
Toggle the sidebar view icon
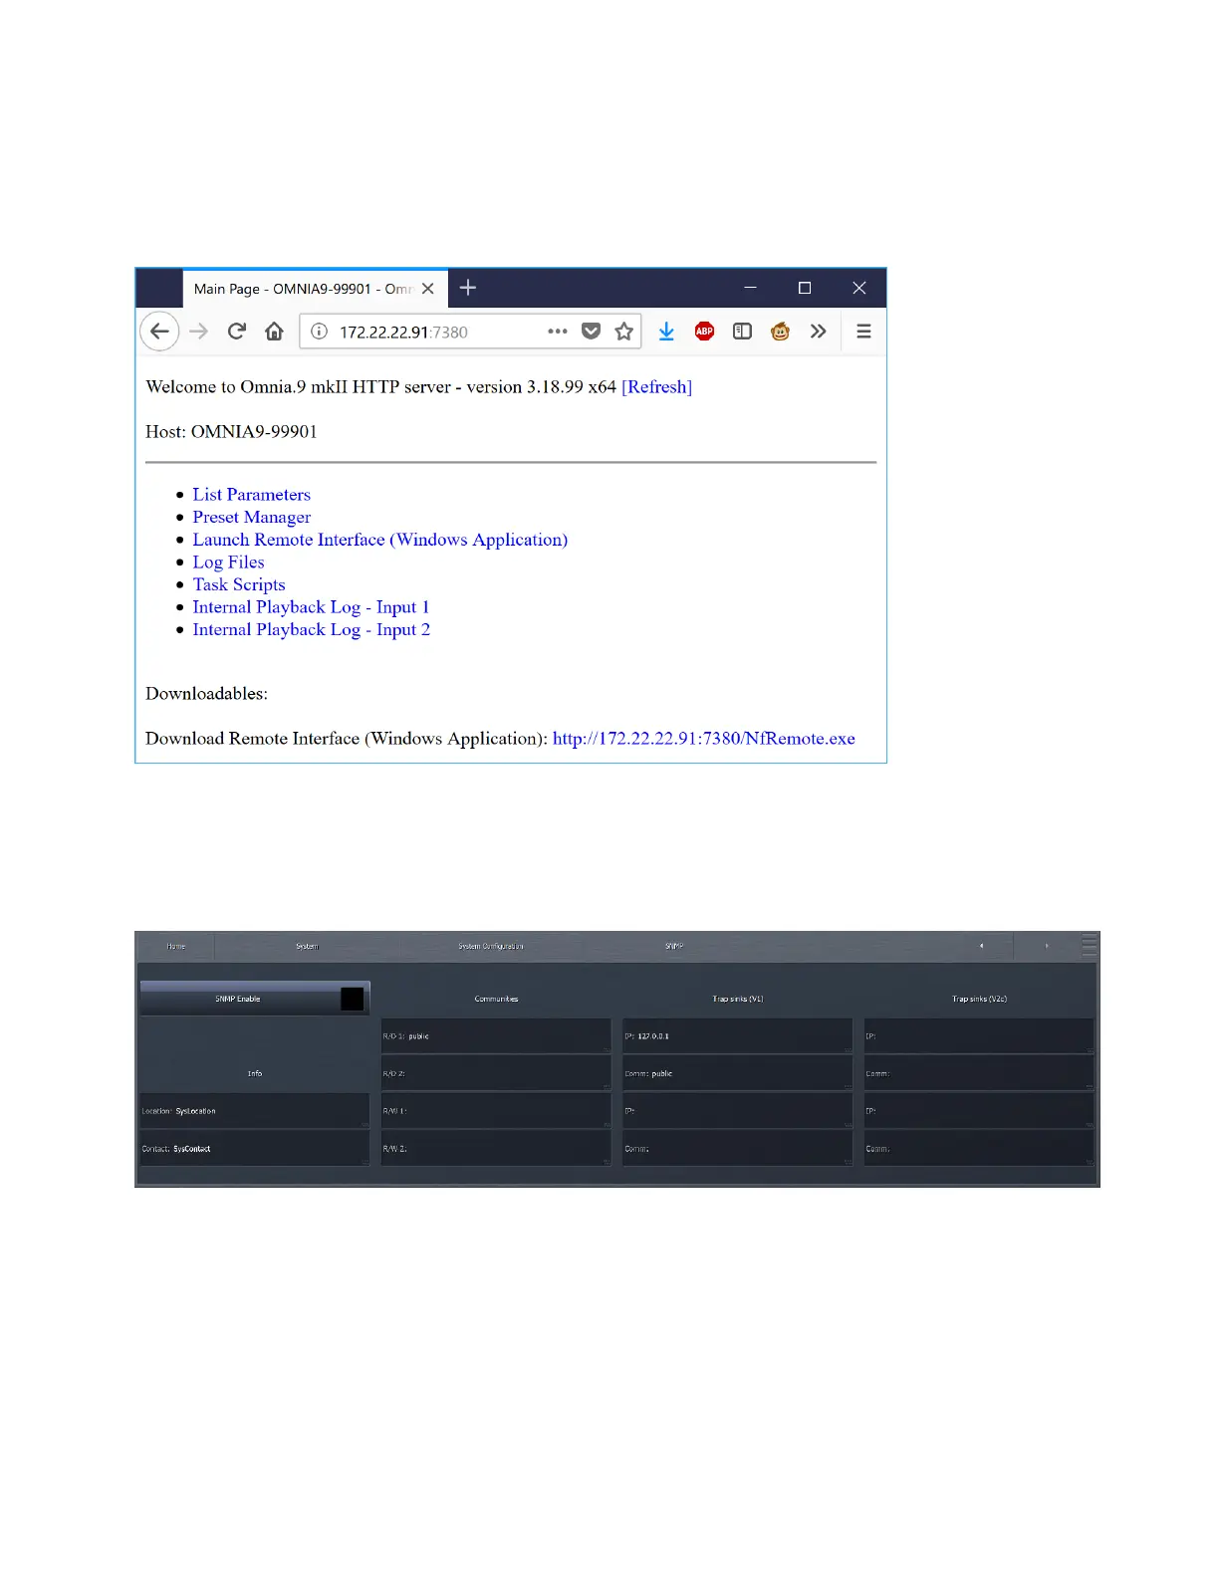click(x=742, y=332)
